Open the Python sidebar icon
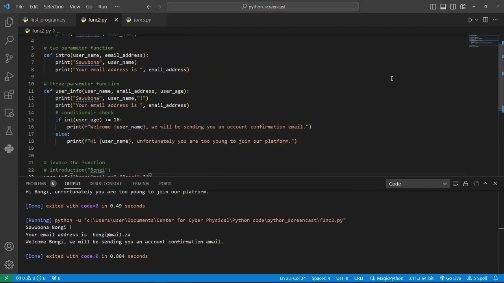The width and height of the screenshot is (504, 283). (x=9, y=149)
